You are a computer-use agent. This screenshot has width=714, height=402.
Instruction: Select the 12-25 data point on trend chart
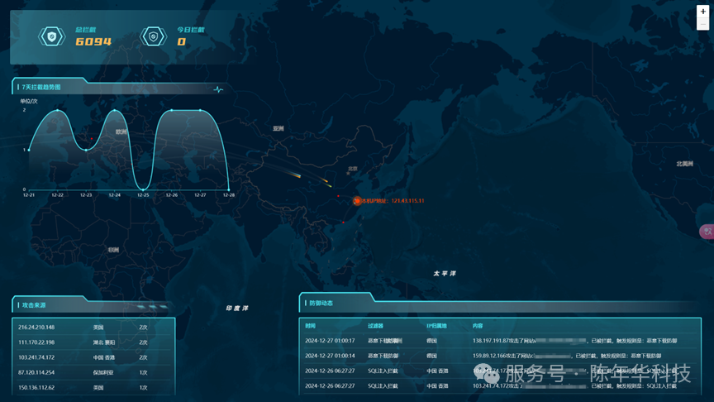coord(143,189)
